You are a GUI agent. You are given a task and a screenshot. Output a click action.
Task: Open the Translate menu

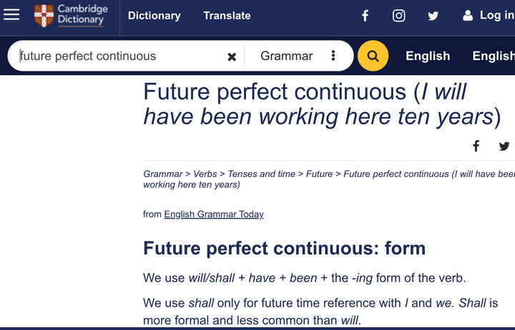227,16
